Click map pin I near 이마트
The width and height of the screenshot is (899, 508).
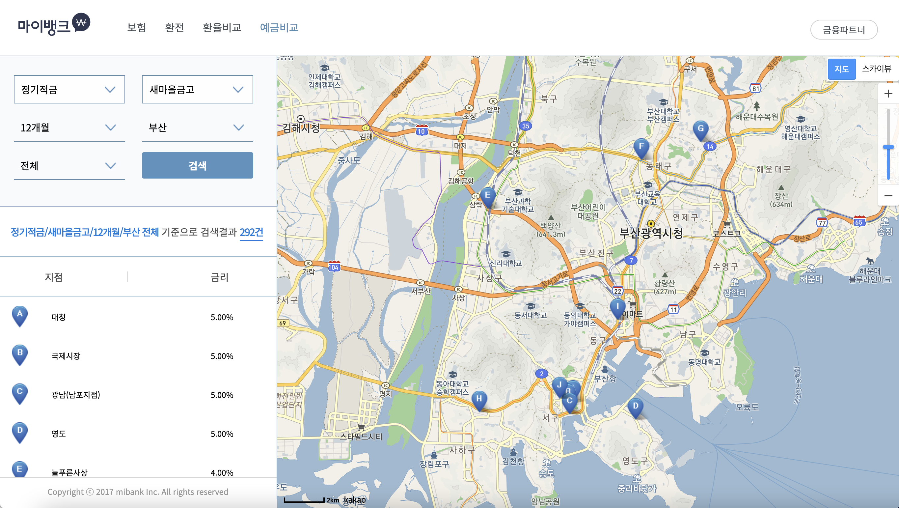618,309
